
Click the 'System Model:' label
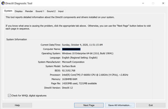tap(53, 66)
